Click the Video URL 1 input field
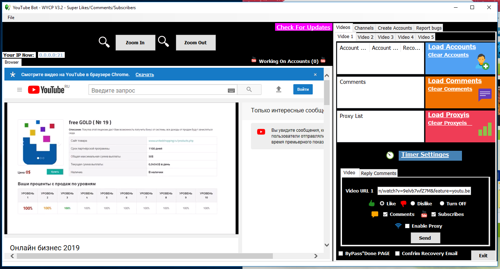 (424, 191)
